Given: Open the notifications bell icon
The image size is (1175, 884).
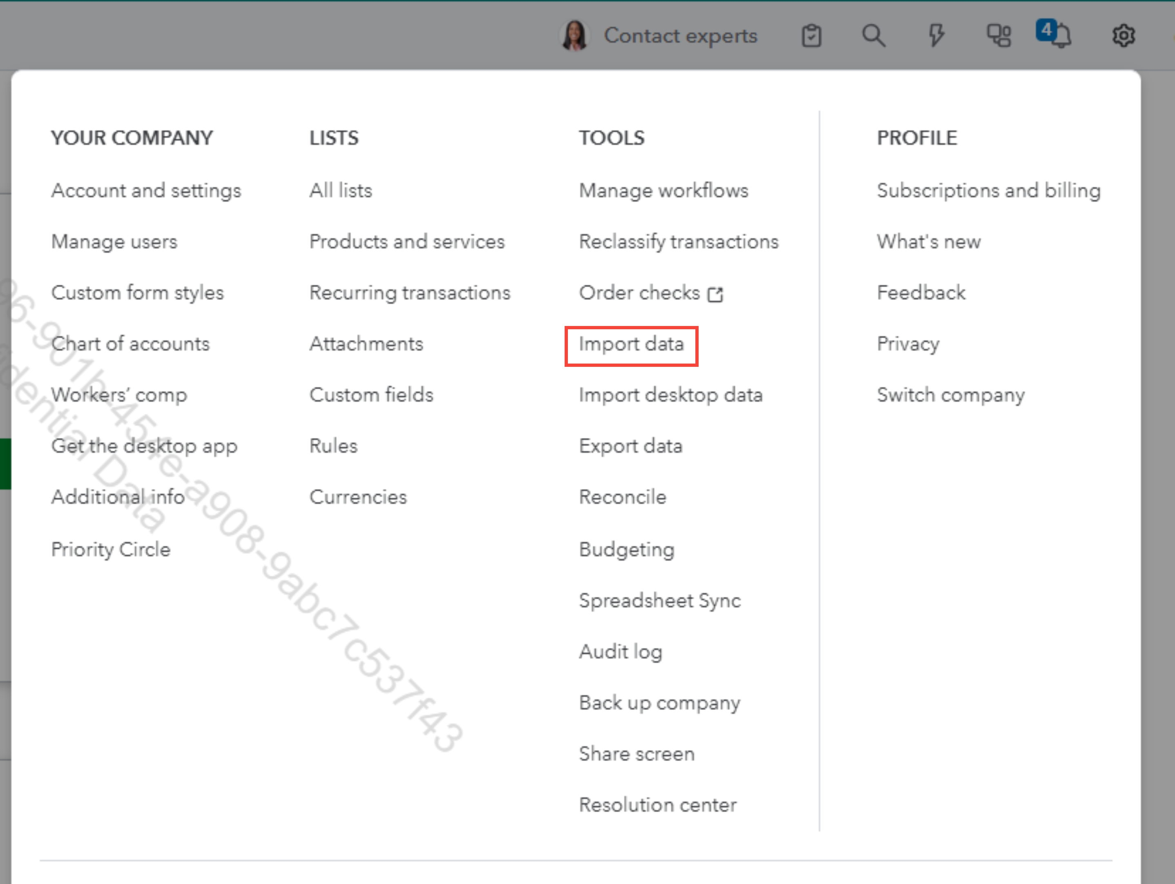Looking at the screenshot, I should [x=1060, y=36].
